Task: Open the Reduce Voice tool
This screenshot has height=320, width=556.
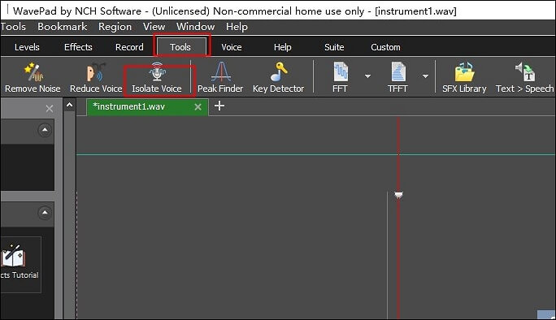Action: (96, 78)
